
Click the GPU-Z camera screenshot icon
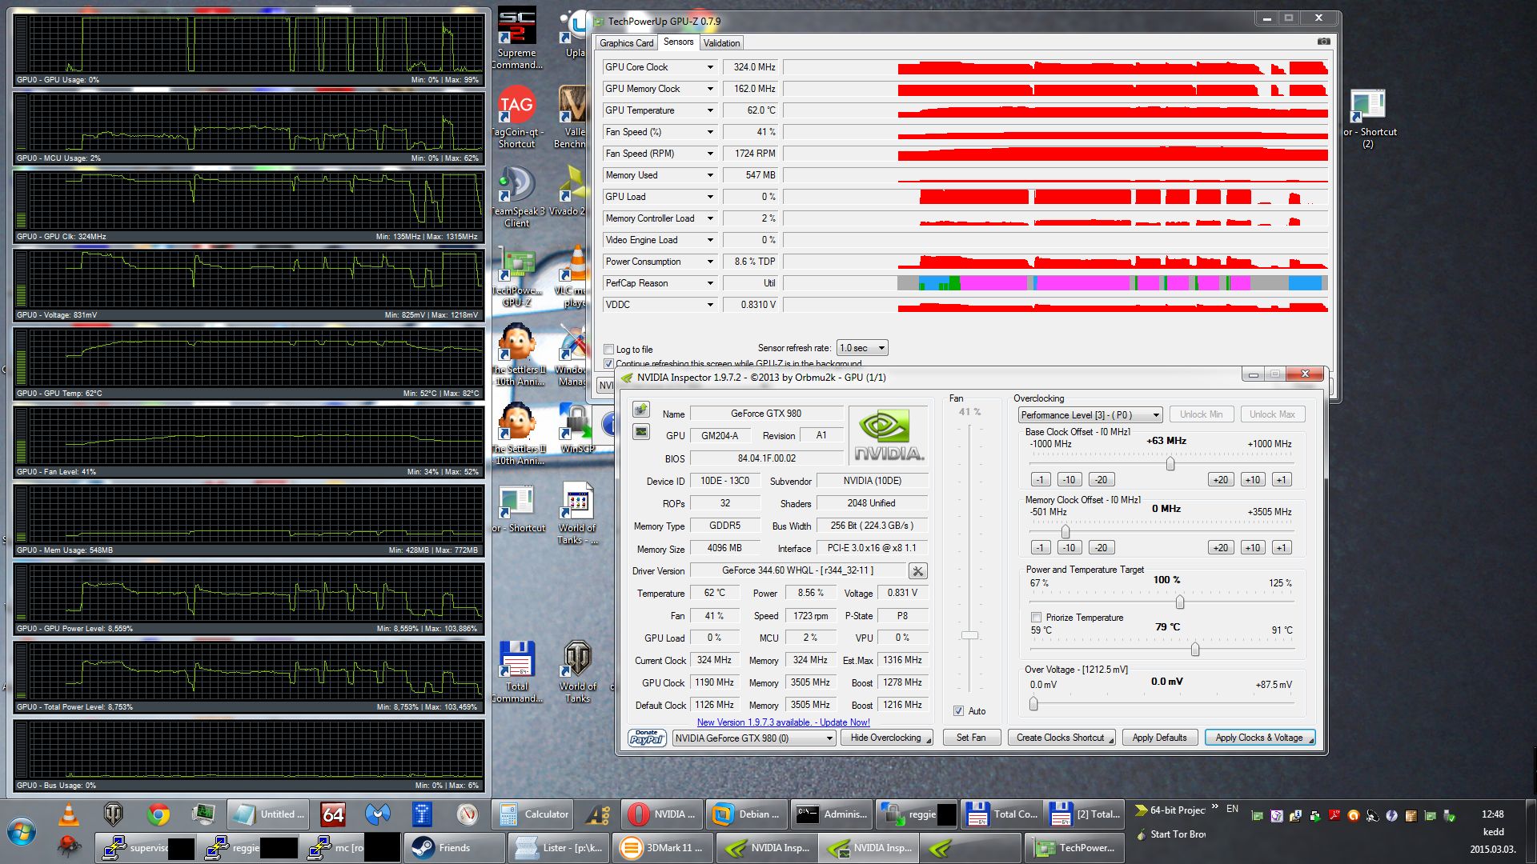(1323, 42)
